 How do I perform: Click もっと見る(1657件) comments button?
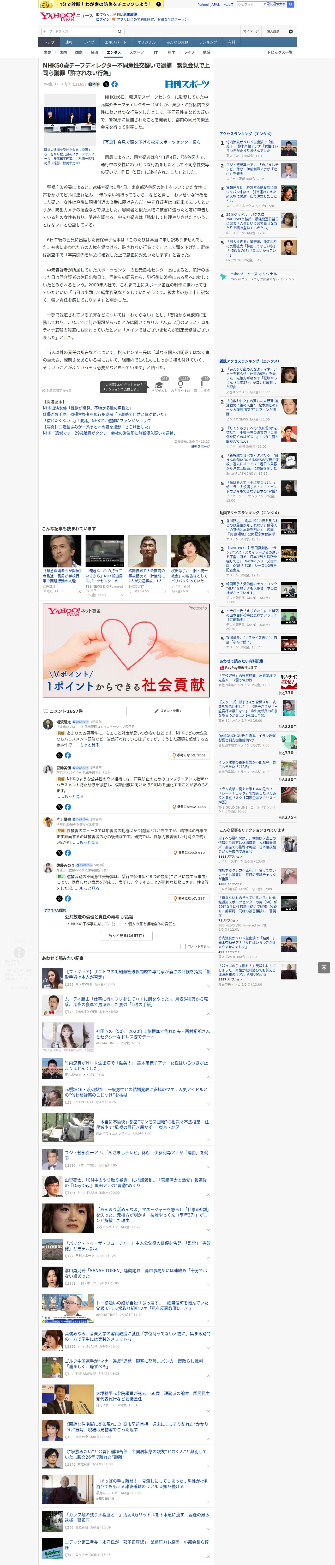click(127, 935)
